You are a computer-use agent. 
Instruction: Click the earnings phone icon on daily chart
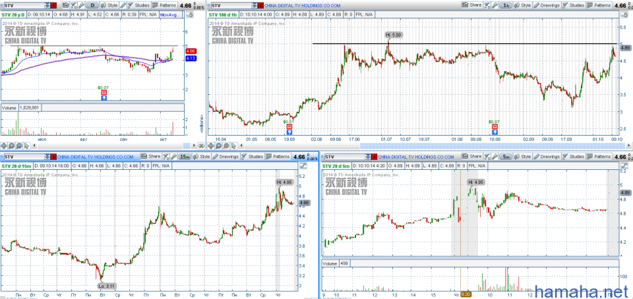pyautogui.click(x=104, y=92)
